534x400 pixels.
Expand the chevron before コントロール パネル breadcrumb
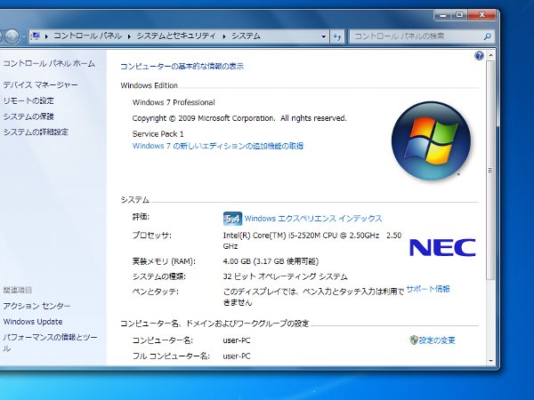point(46,36)
